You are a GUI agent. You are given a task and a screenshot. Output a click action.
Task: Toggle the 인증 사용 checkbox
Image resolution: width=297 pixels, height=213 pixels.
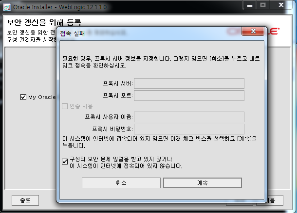pos(65,106)
